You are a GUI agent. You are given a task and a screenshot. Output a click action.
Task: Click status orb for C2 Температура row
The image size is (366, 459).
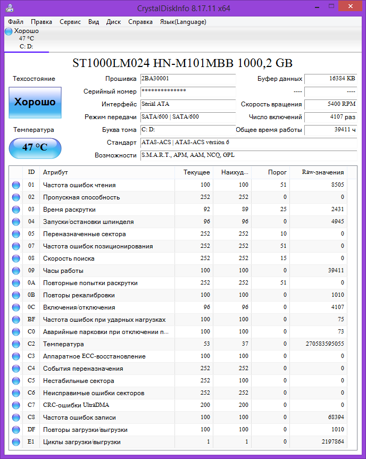pos(16,344)
